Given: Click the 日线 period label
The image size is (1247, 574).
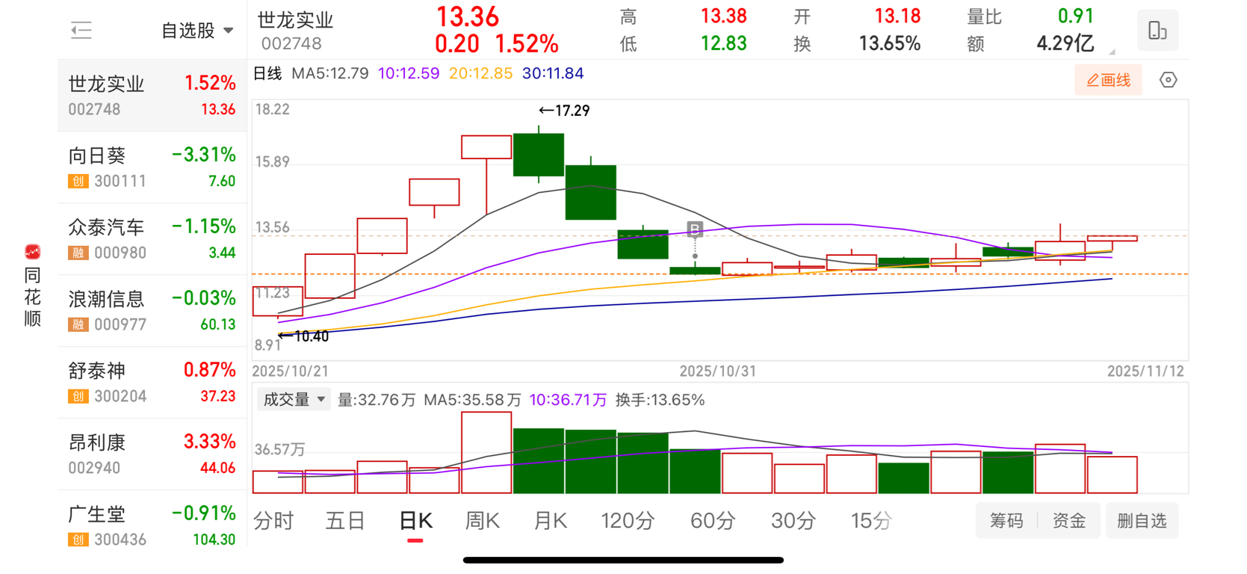Looking at the screenshot, I should point(267,73).
